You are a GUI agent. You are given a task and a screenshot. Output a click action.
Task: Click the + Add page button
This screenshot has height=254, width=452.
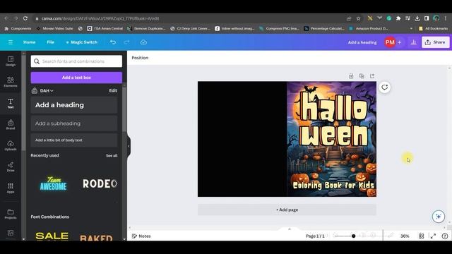point(287,210)
